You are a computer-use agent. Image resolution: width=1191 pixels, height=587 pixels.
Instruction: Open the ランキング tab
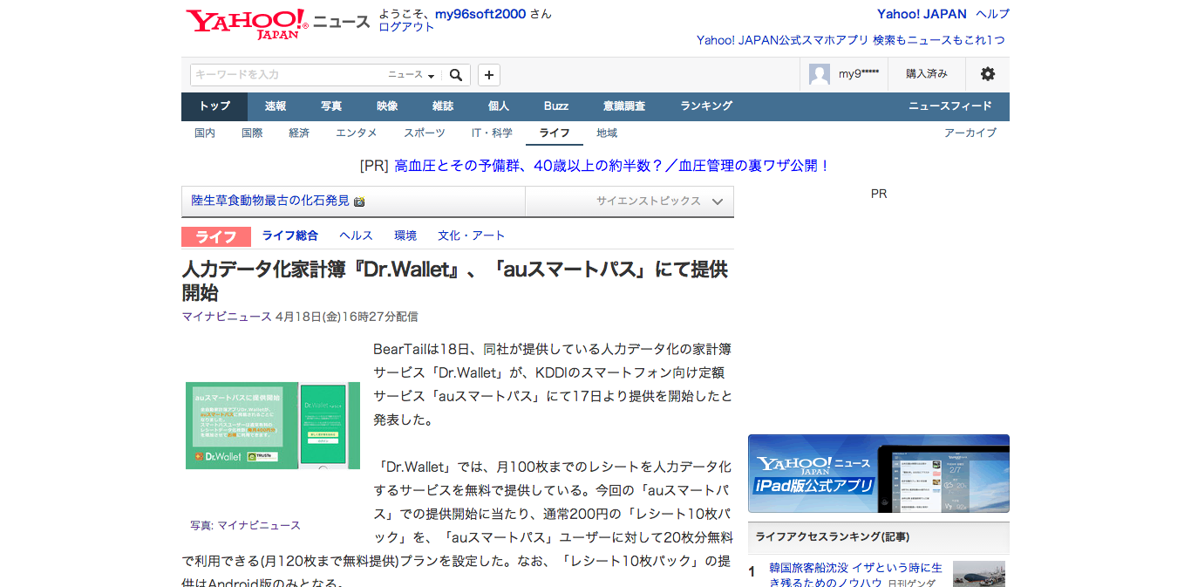pos(706,106)
